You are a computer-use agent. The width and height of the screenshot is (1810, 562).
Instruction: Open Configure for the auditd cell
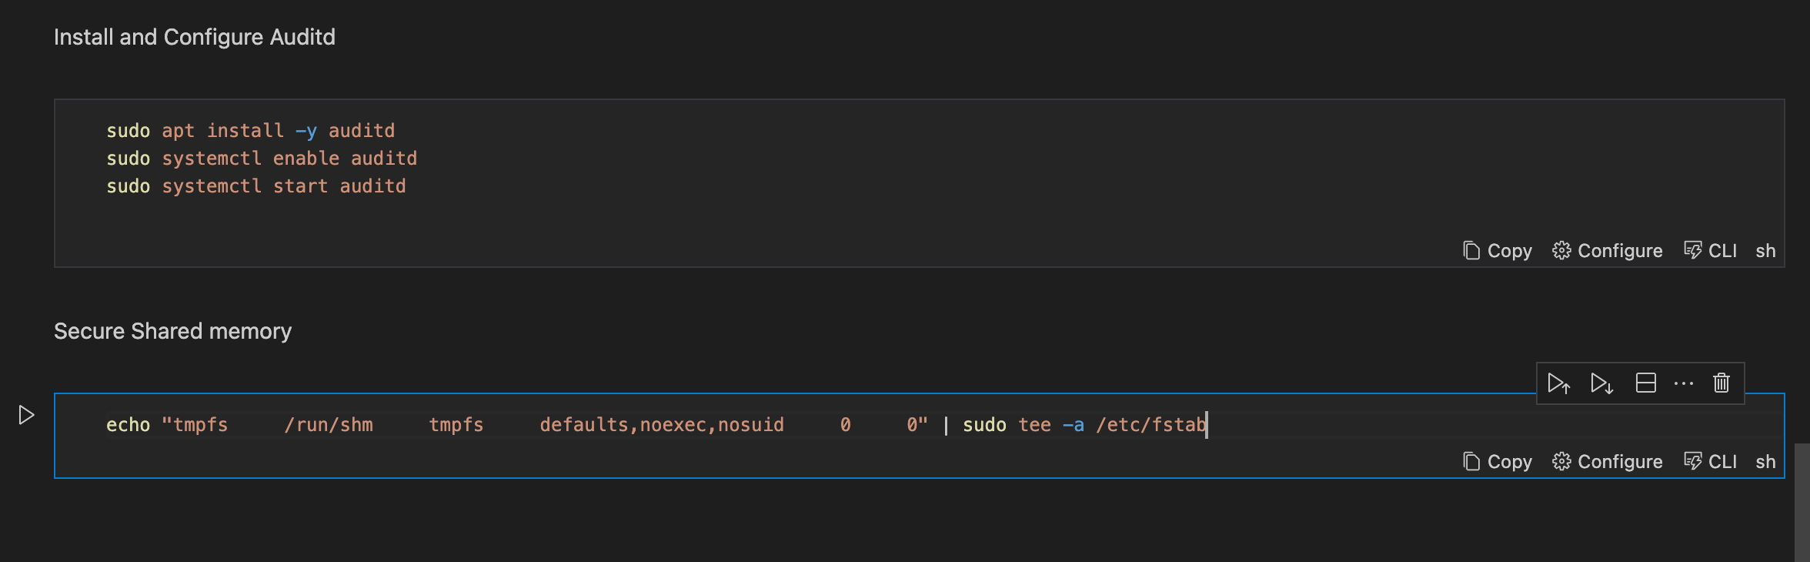coord(1607,250)
